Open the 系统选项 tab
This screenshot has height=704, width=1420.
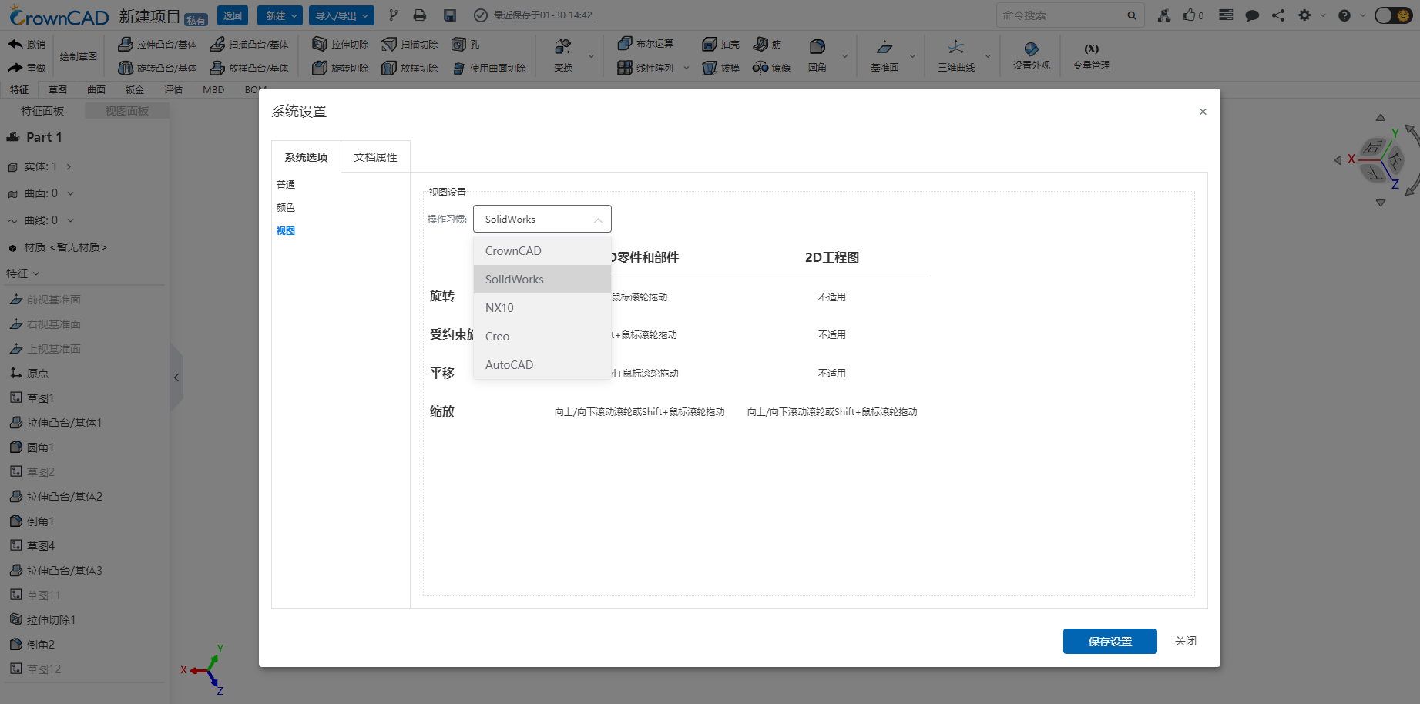click(306, 157)
